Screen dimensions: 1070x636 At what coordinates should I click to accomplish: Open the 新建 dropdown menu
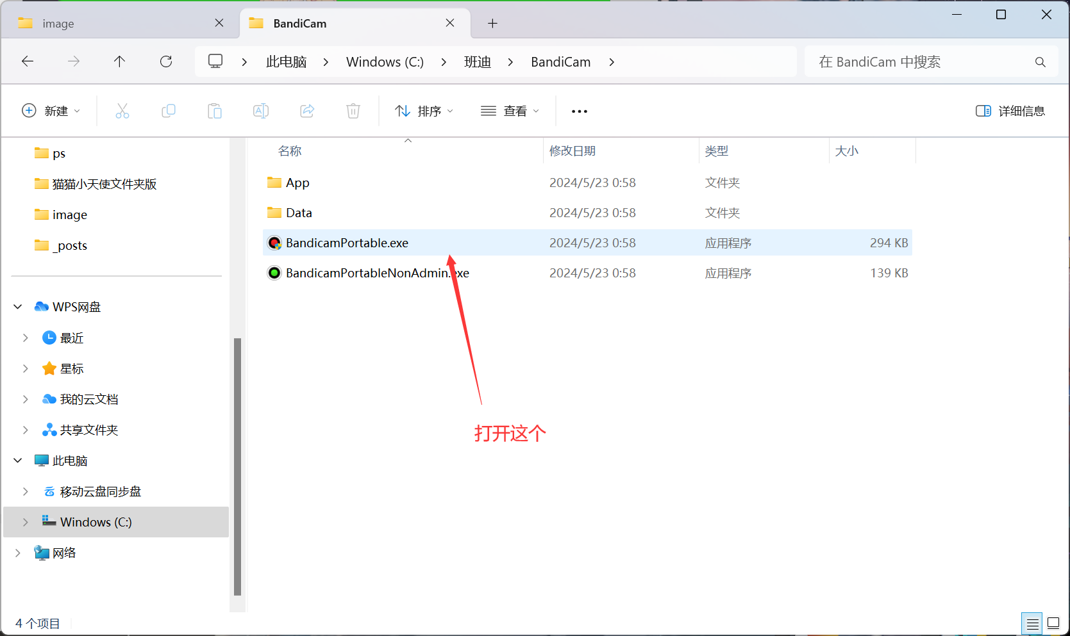[x=51, y=111]
